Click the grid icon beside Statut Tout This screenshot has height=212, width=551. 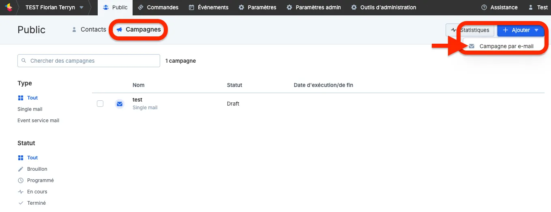[x=21, y=158]
